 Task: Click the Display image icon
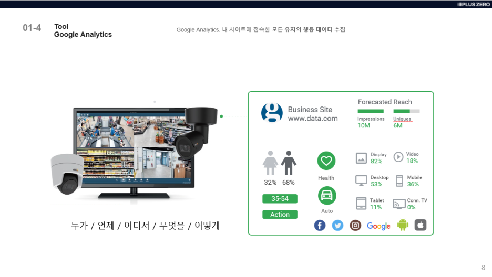(x=361, y=158)
